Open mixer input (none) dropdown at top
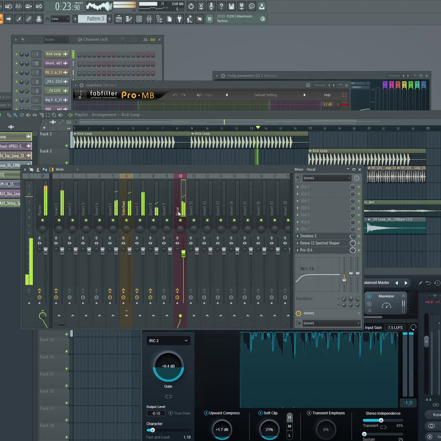Image resolution: width=441 pixels, height=441 pixels. pyautogui.click(x=327, y=178)
